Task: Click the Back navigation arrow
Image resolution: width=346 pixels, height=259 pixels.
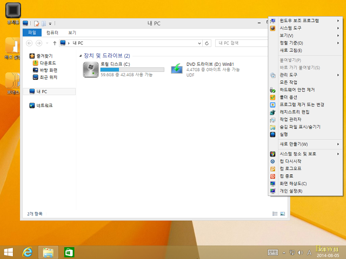Action: click(29, 43)
